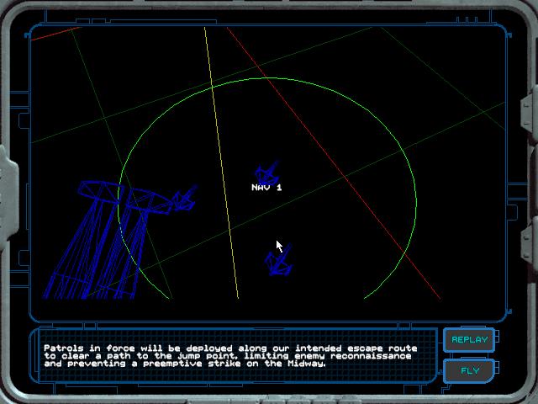The image size is (538, 404).
Task: Click the fighter wireframe above NAV 1
Action: point(267,173)
